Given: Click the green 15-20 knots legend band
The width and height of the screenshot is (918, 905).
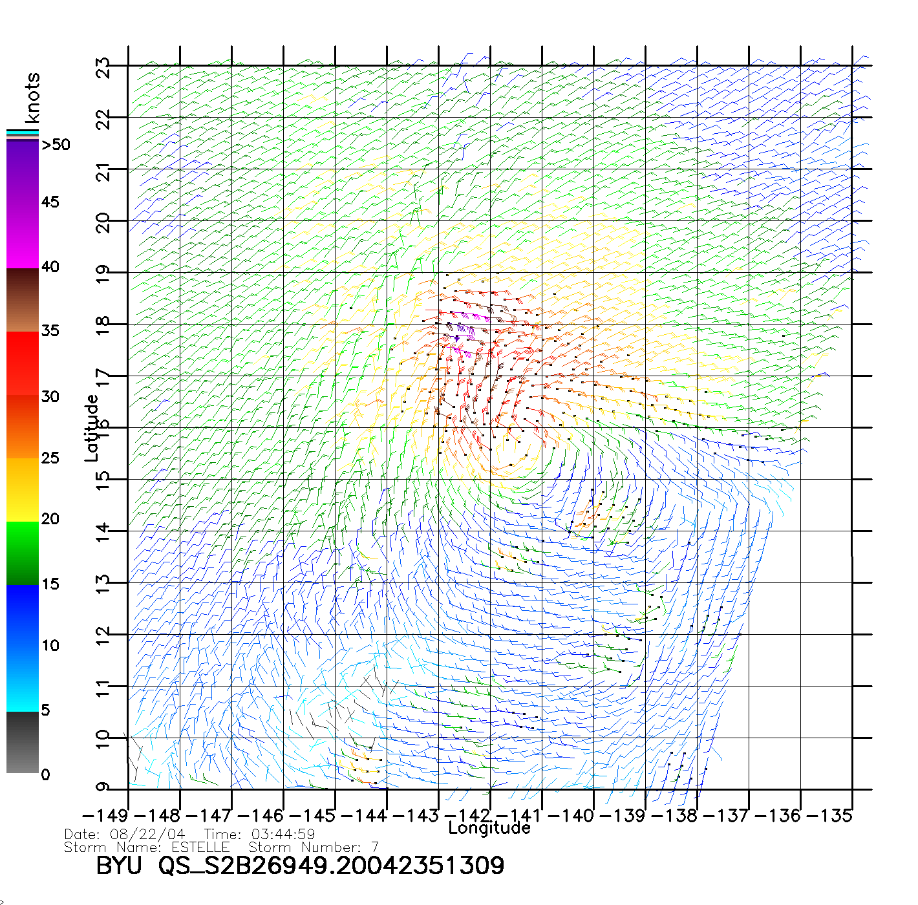Looking at the screenshot, I should pyautogui.click(x=23, y=553).
